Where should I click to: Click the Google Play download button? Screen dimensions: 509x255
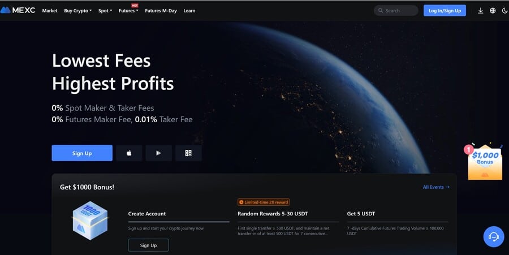[158, 153]
